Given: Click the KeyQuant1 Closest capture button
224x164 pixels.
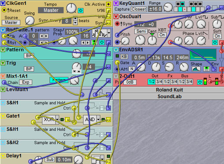Looking at the screenshot, I should coord(139,9).
